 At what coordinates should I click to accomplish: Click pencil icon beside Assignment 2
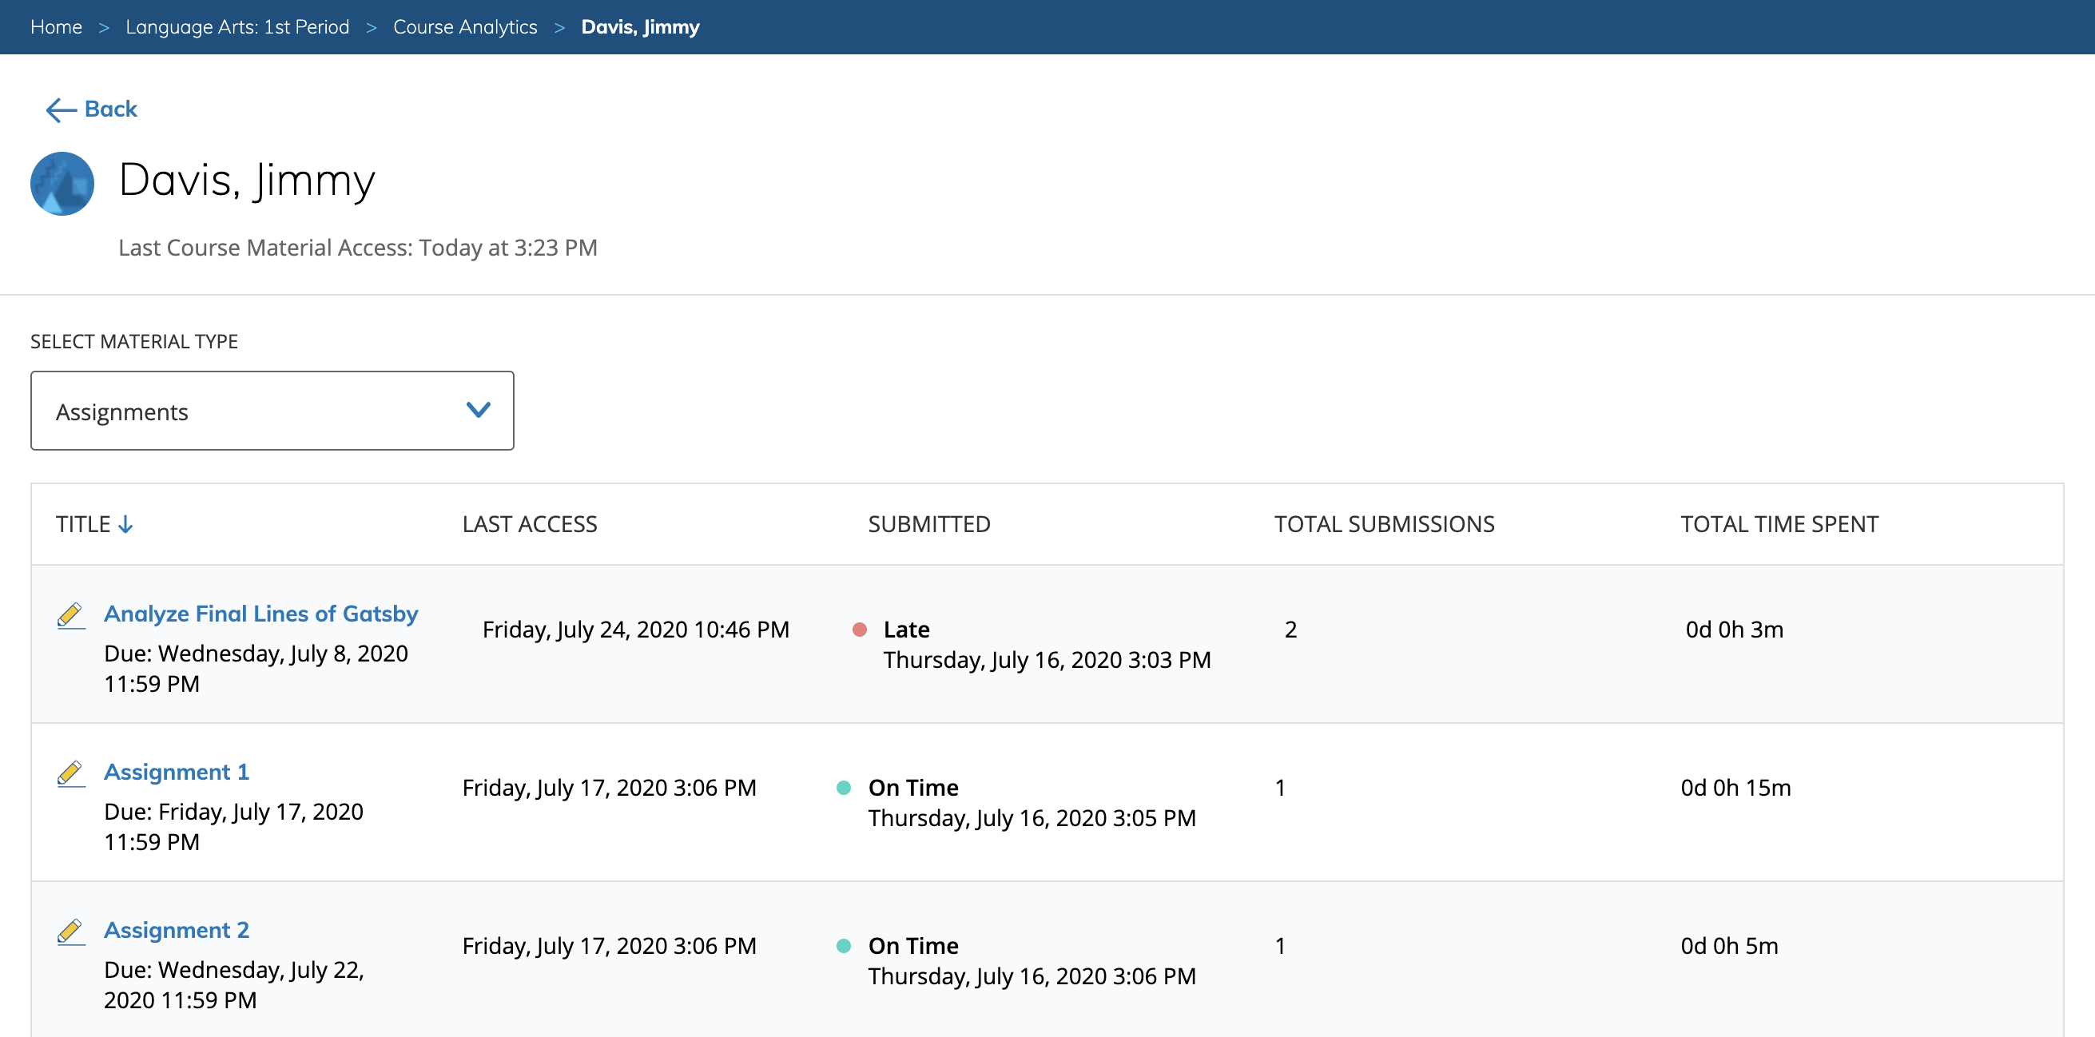click(71, 932)
